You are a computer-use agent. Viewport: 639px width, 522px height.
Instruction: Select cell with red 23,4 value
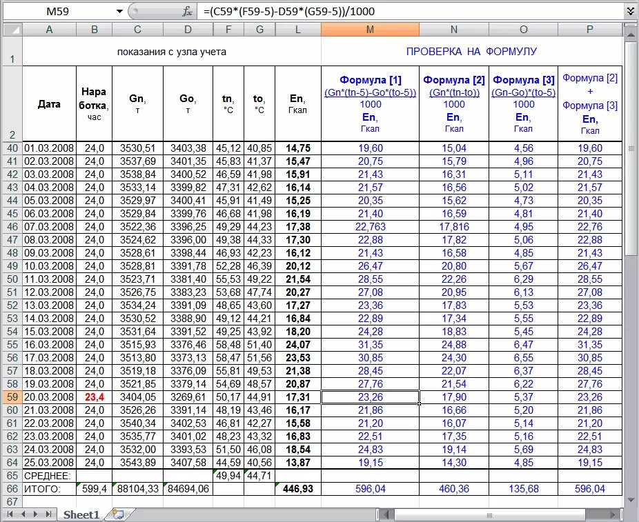[x=94, y=397]
